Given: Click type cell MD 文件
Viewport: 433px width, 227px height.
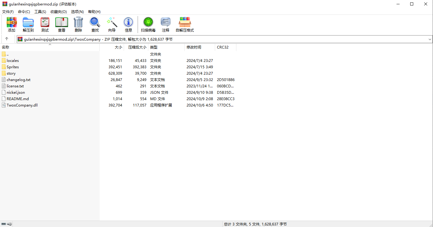Looking at the screenshot, I should click(157, 99).
